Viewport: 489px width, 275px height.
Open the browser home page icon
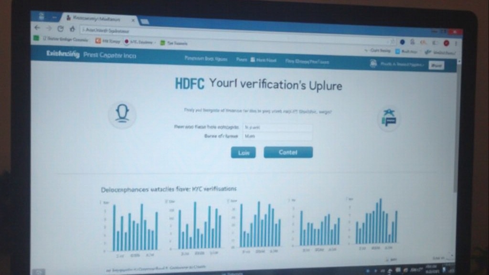[73, 29]
